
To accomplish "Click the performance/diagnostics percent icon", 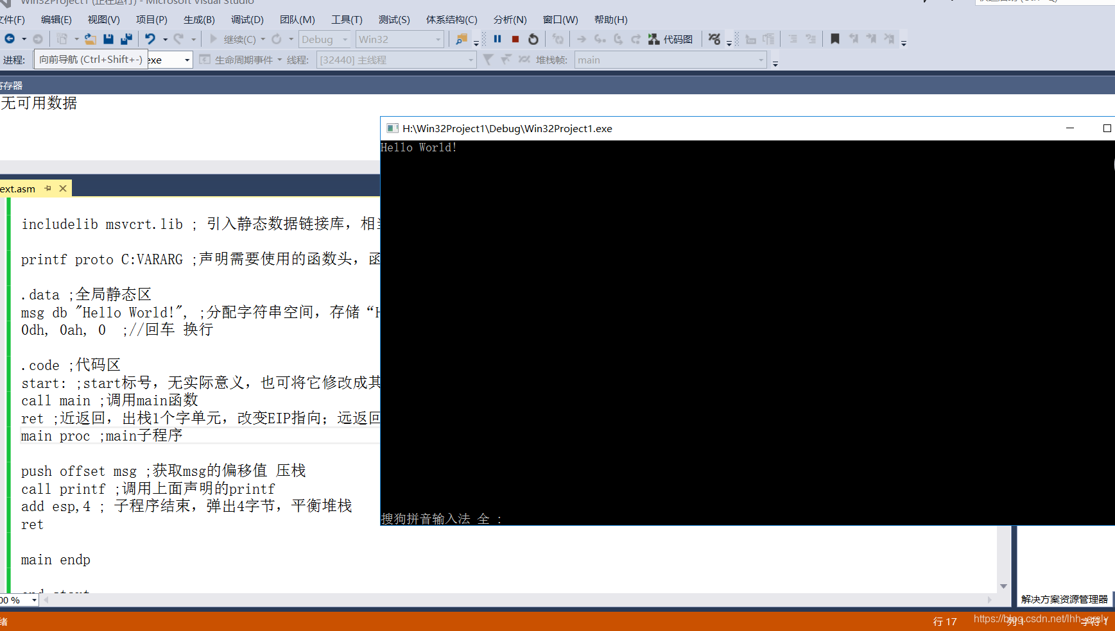I will 714,39.
